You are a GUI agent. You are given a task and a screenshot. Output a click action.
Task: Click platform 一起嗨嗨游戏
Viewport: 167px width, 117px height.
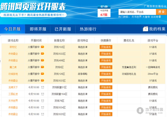point(153,67)
